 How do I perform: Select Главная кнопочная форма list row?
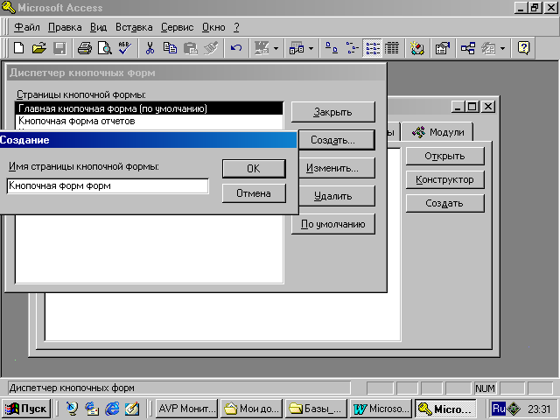(150, 108)
